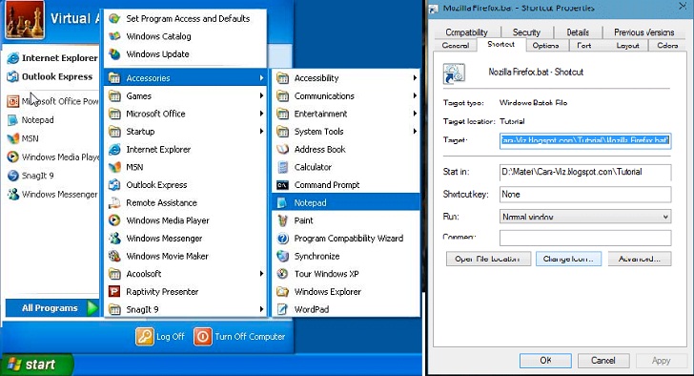Expand the Communications submenu
Image resolution: width=694 pixels, height=376 pixels.
pos(346,96)
